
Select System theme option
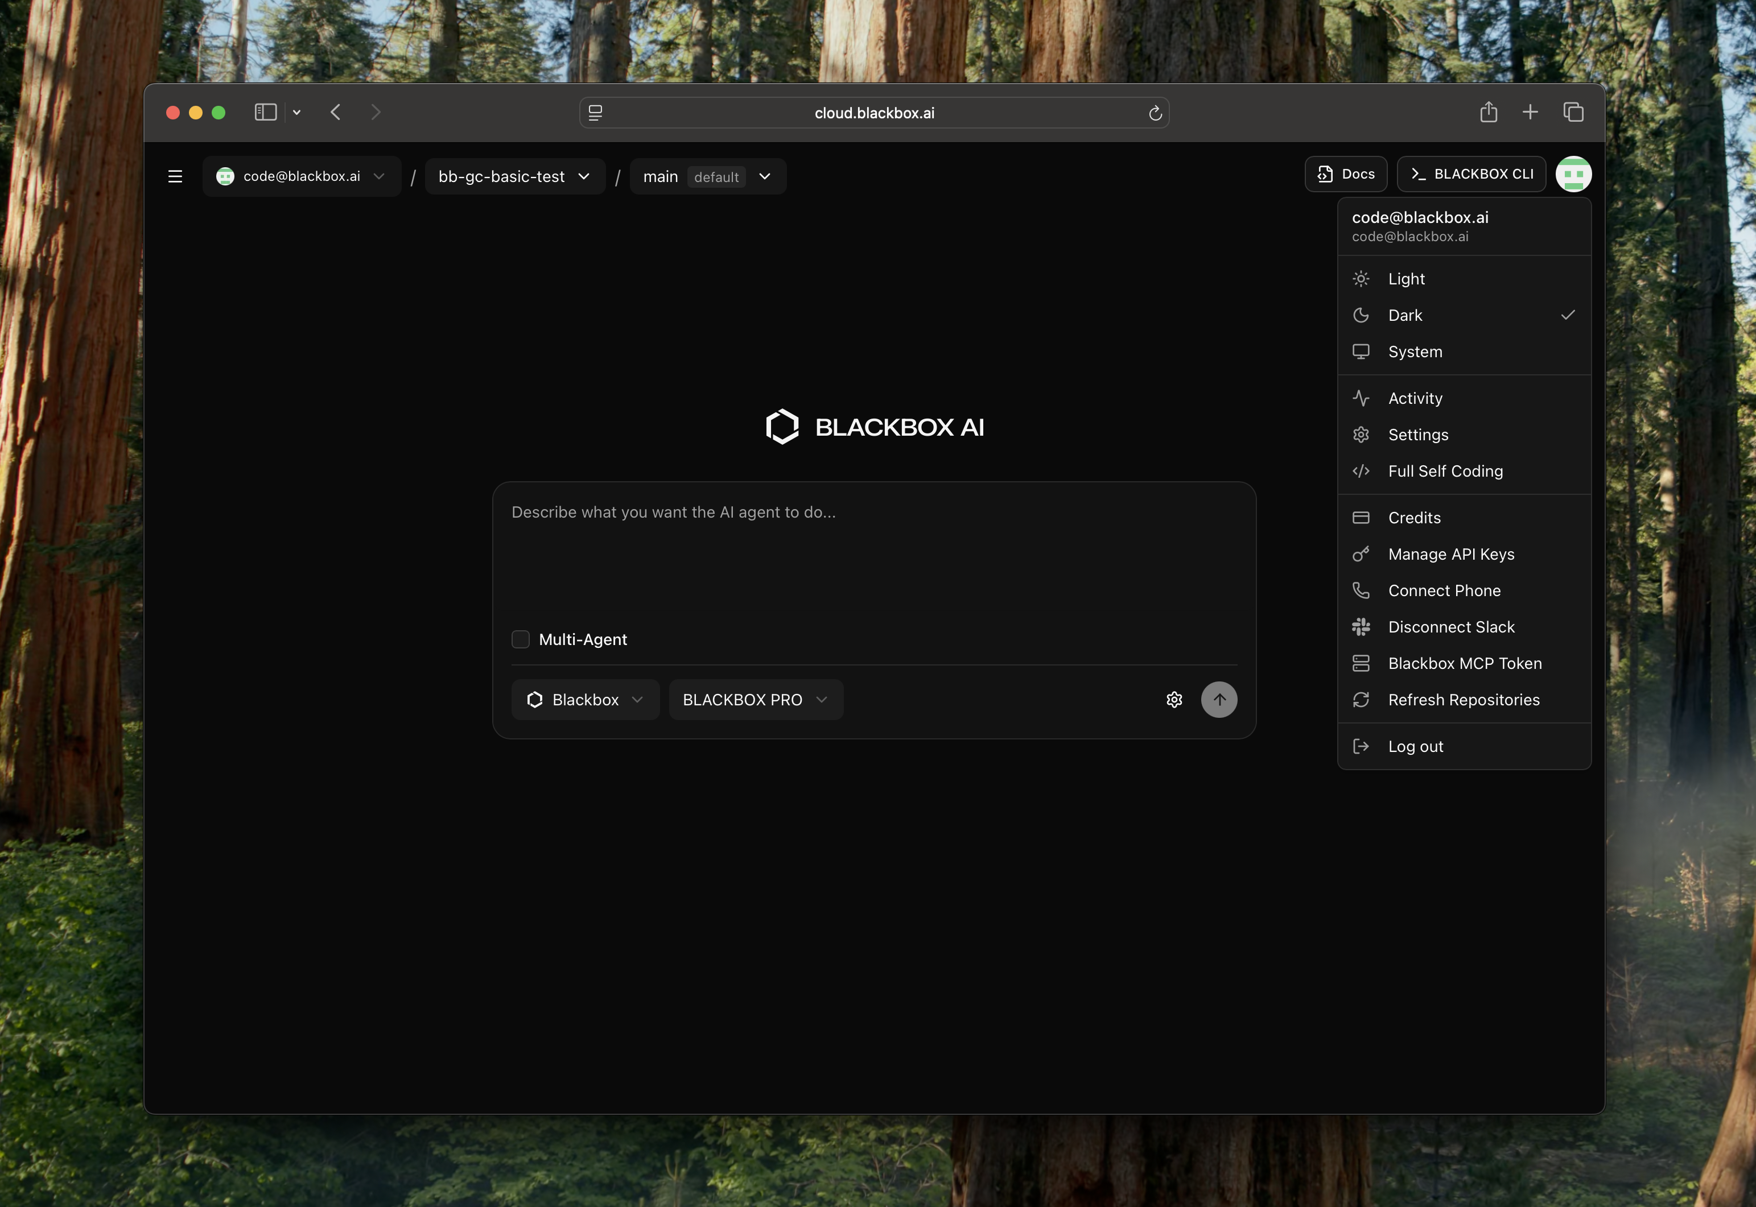1413,351
